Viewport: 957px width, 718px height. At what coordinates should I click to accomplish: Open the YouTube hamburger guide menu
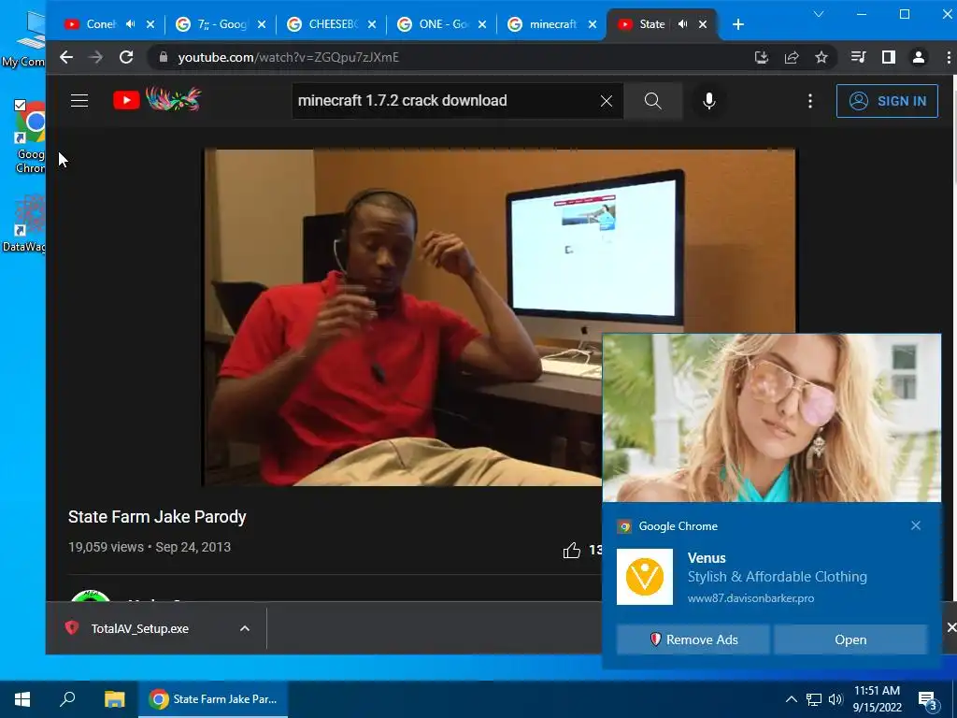[79, 101]
